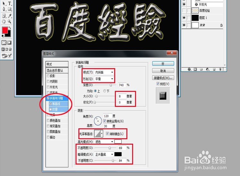This screenshot has height=176, width=240.
Task: Enable the 投影 drop shadow checkbox
Action: tap(48, 76)
